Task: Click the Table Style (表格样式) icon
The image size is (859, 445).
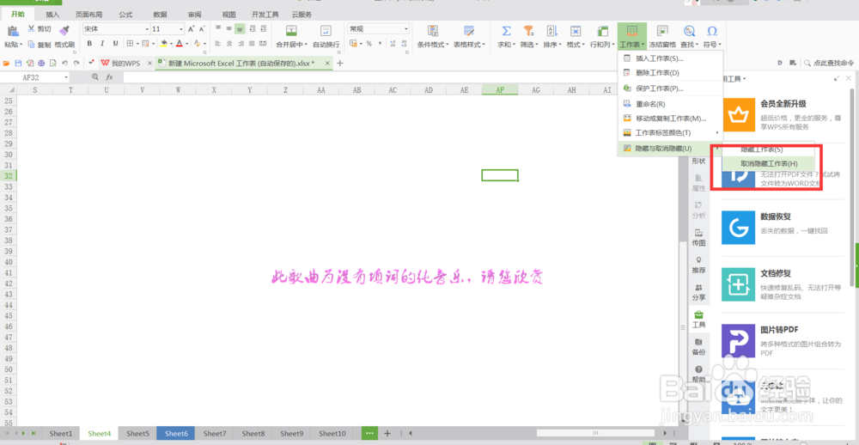Action: point(469,31)
